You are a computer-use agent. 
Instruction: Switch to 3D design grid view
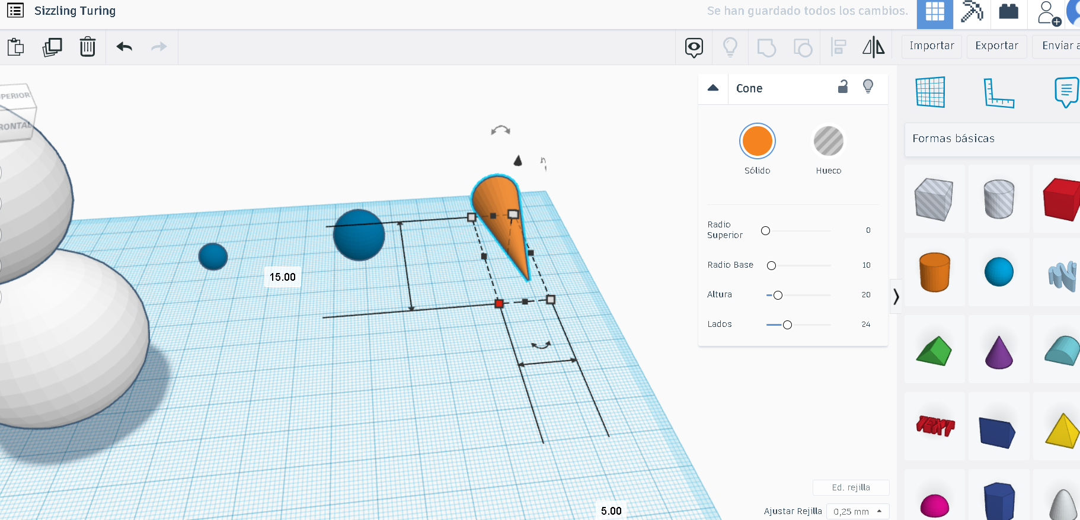(x=935, y=13)
